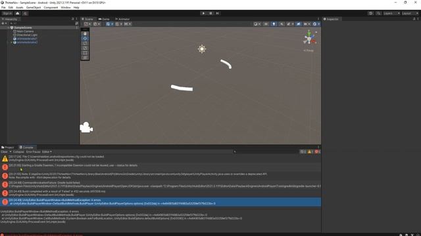Select the Transform tool
This screenshot has height=236, width=421.
(85, 58)
